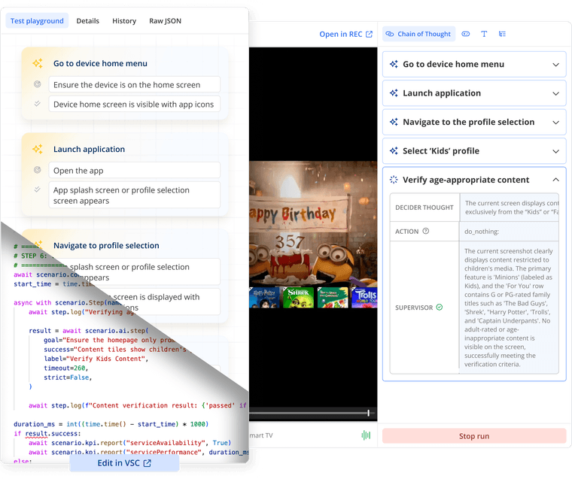Click sparkle icon of Select 'Kids' profile
The width and height of the screenshot is (572, 479).
point(394,150)
